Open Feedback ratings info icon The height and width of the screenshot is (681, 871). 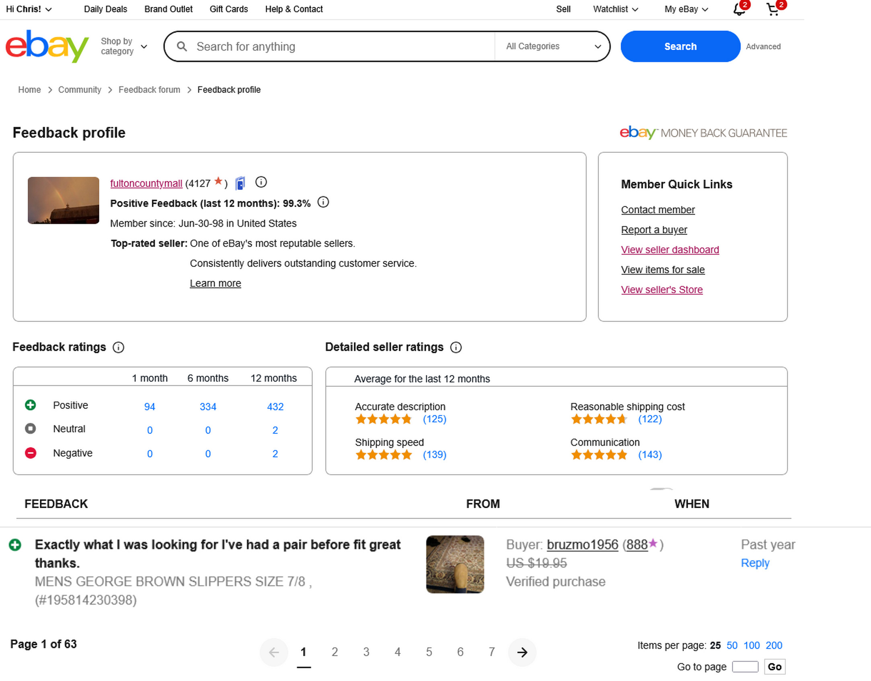pos(118,347)
